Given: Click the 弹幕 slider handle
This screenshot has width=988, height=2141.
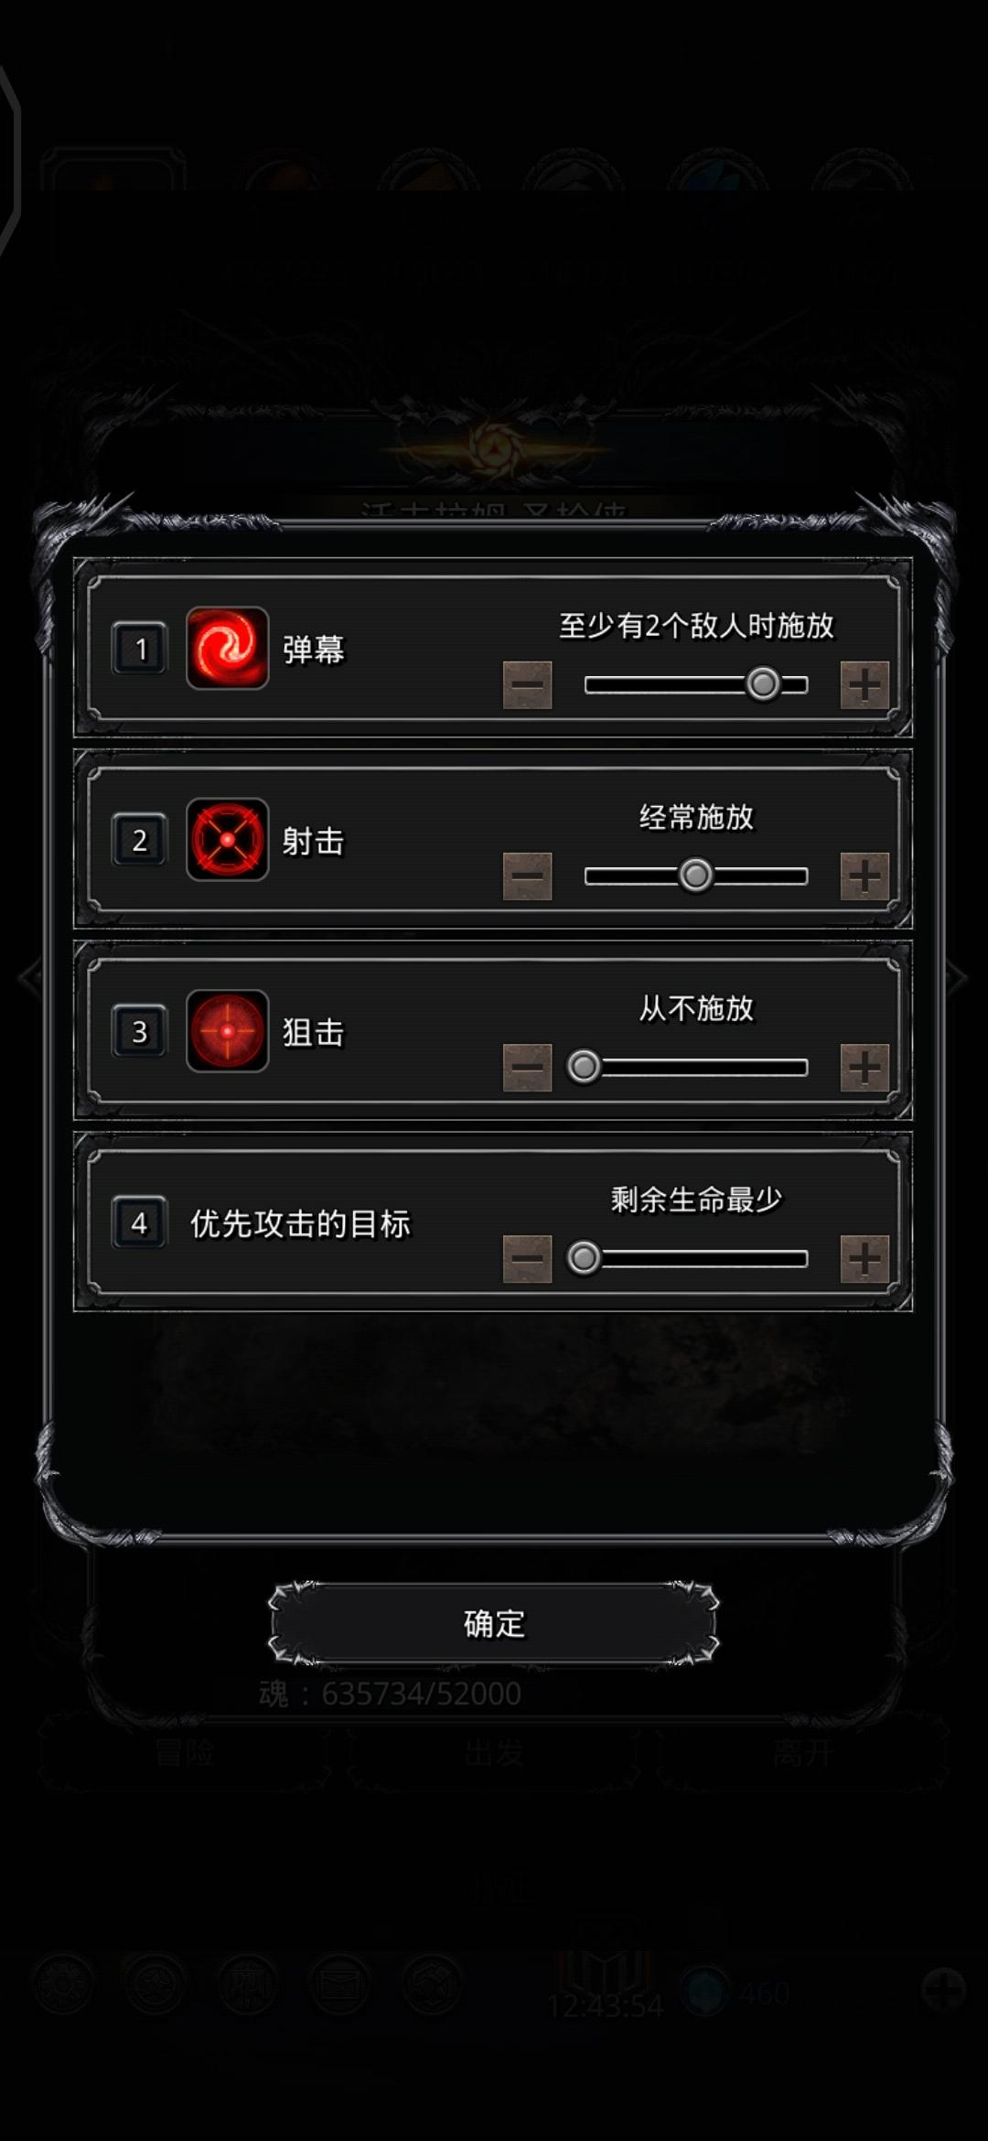Looking at the screenshot, I should point(763,683).
